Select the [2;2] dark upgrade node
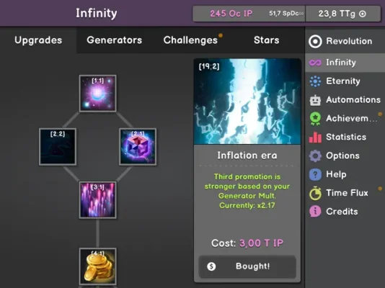 click(58, 147)
